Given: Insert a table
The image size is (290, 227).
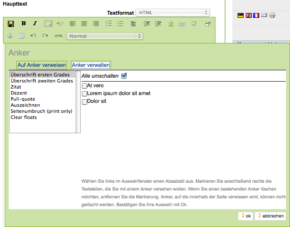Looking at the screenshot, I should click(21, 36).
